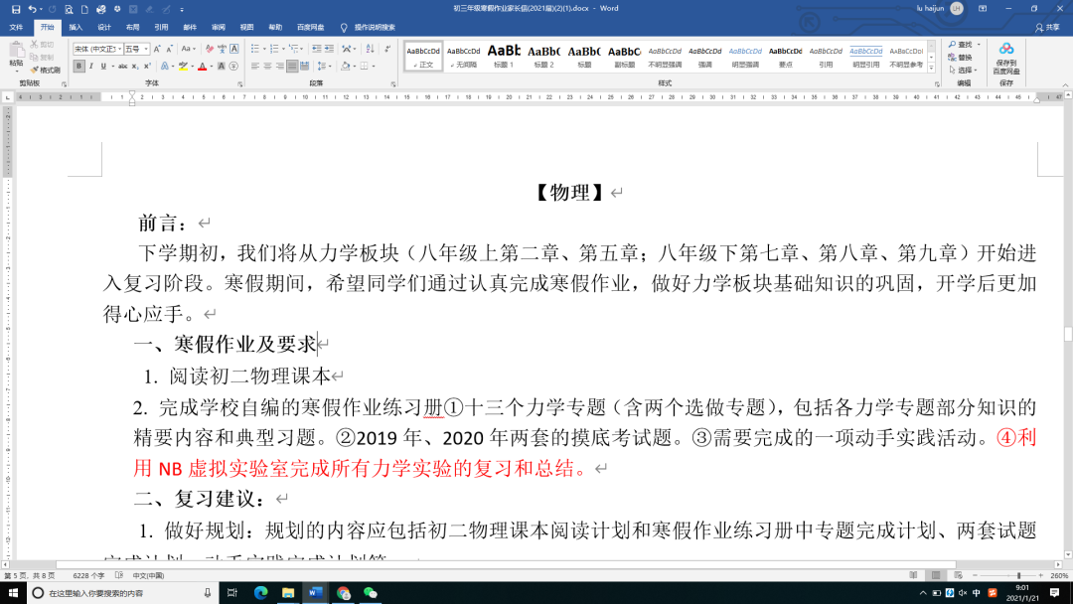Viewport: 1073px width, 604px height.
Task: Open Microsoft Edge from the taskbar
Action: (260, 593)
